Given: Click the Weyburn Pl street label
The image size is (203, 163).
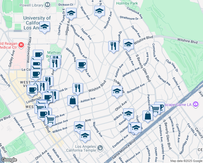Looking at the screenshot, I should (5, 81).
